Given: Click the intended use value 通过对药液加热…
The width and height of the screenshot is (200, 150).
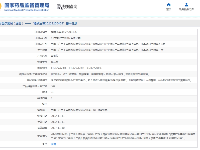Looking at the screenshot, I should 121,80.
